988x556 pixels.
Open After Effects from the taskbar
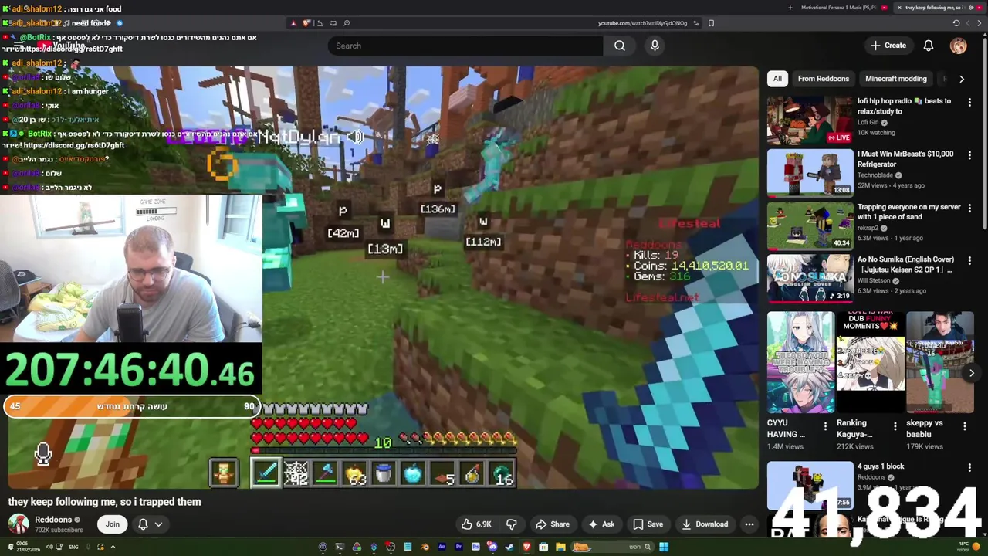(442, 547)
